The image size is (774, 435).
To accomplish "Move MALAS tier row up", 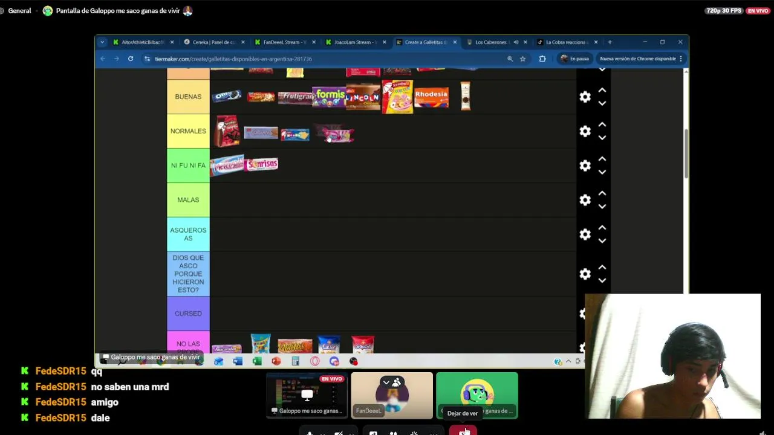I will click(602, 193).
